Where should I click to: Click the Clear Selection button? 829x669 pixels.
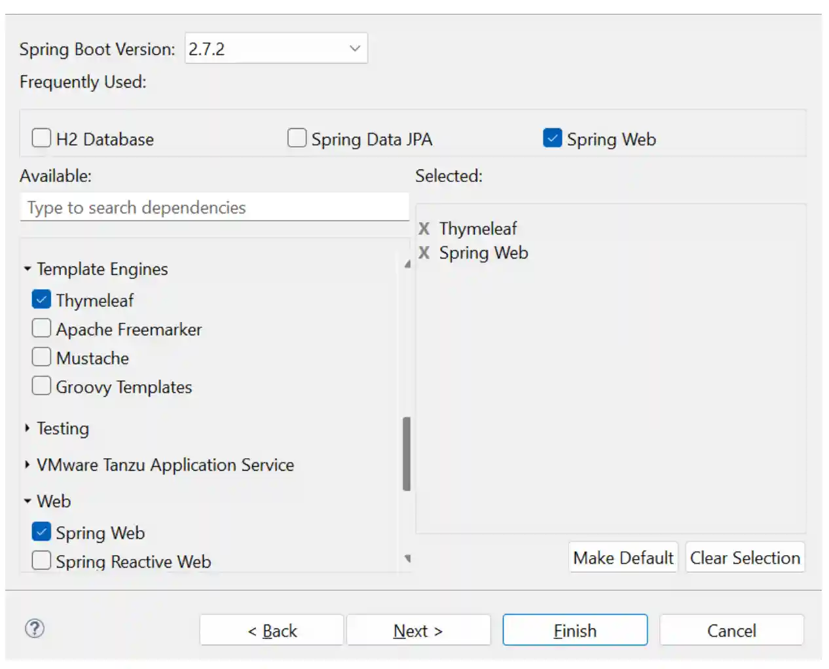point(745,558)
